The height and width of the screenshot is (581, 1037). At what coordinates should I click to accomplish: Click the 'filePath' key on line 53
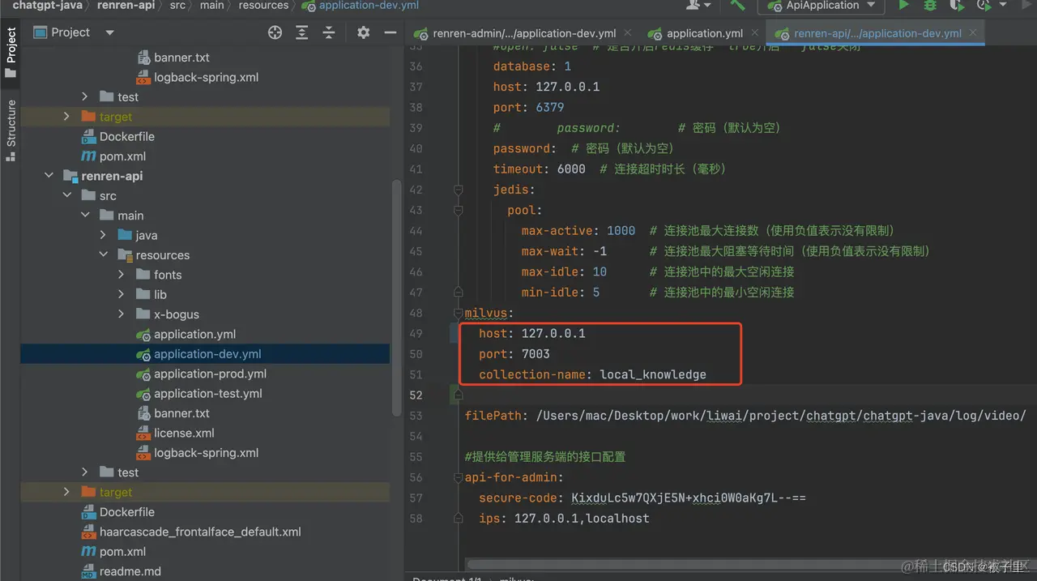[493, 416]
